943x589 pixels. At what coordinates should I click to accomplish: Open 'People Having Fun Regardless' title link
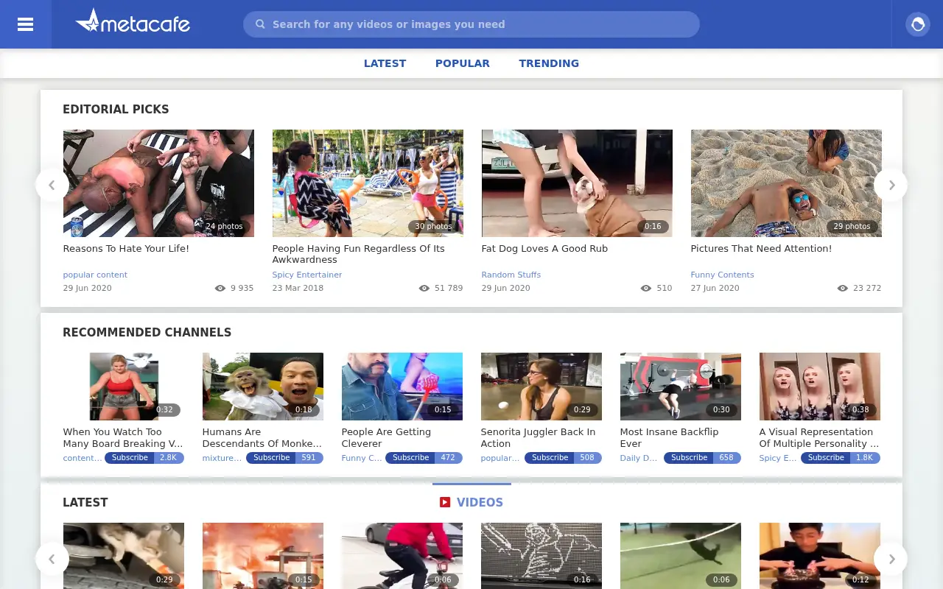pyautogui.click(x=359, y=254)
